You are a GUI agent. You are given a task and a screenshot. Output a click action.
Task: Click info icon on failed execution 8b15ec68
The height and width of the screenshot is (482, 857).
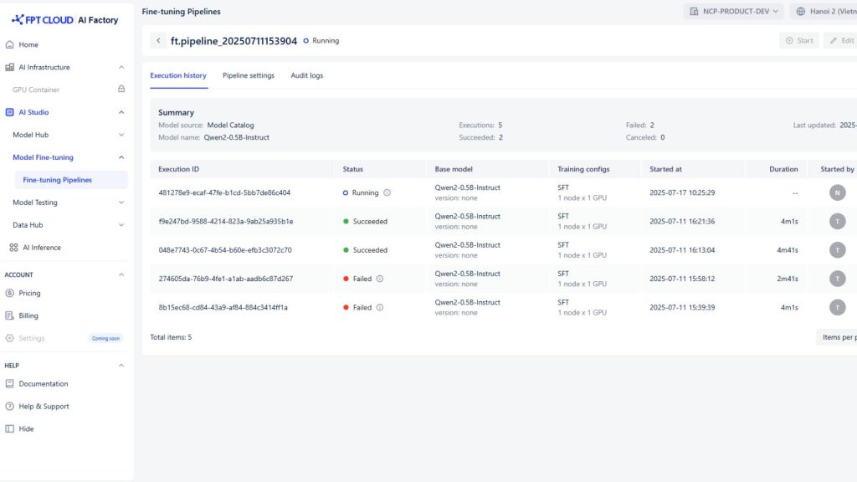click(380, 307)
